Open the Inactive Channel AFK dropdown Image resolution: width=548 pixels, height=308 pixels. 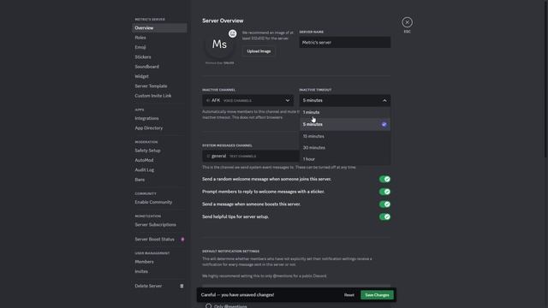pos(247,100)
